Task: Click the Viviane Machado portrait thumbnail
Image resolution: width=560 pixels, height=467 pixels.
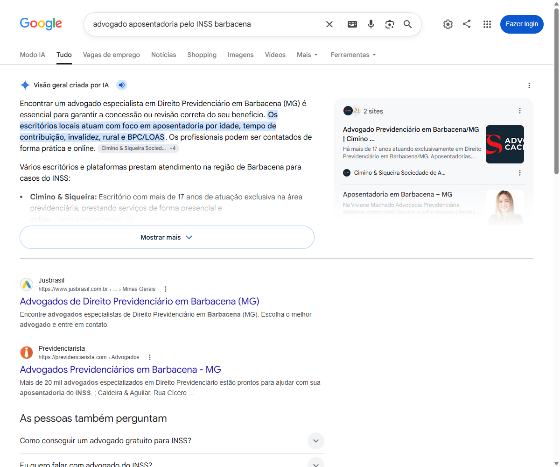Action: pyautogui.click(x=505, y=208)
